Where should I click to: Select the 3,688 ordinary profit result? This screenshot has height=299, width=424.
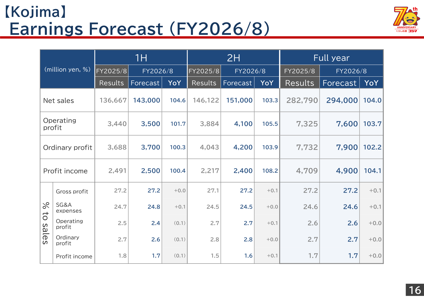(117, 147)
